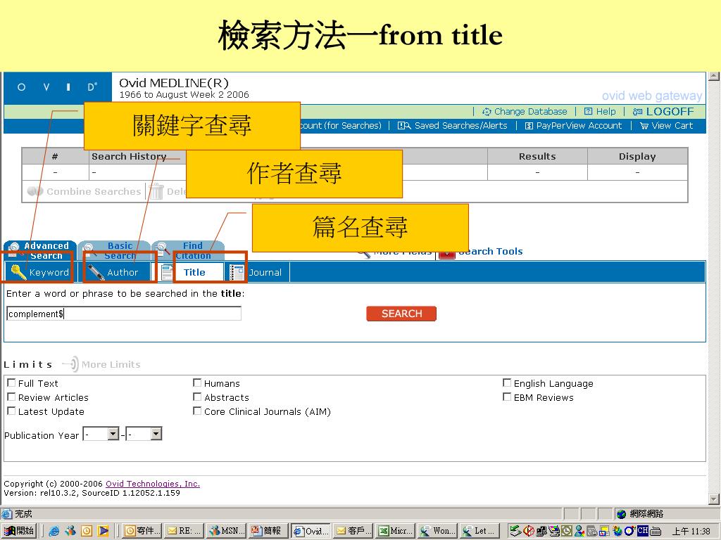Click the Saved Searches/Alerts icon
Screen dimensions: 721x540
pyautogui.click(x=403, y=126)
